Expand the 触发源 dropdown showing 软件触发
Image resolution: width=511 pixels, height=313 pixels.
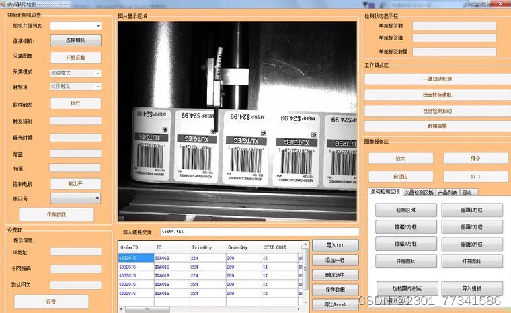(75, 87)
